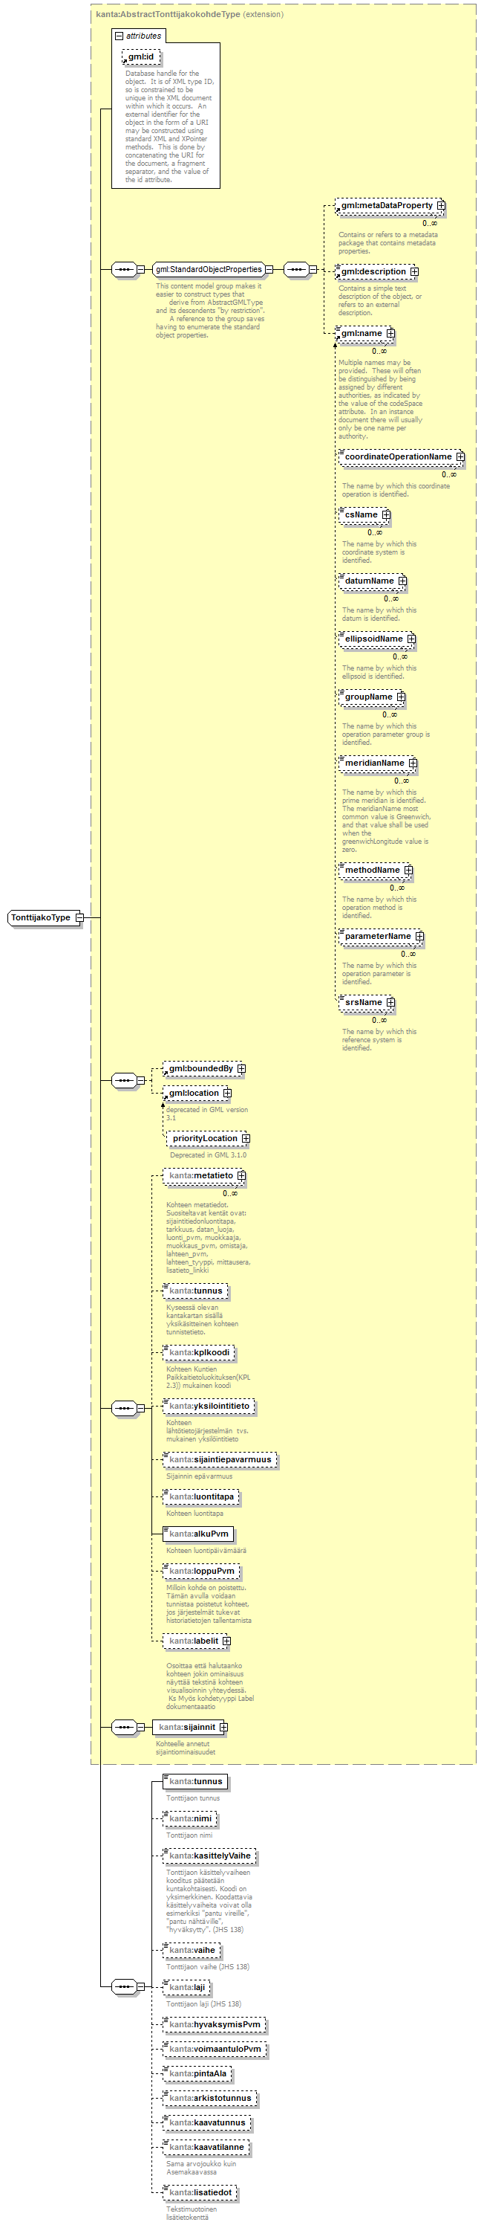Click 'Deprecated in GML 3.1.0' note
This screenshot has height=2225, width=484.
208,1155
